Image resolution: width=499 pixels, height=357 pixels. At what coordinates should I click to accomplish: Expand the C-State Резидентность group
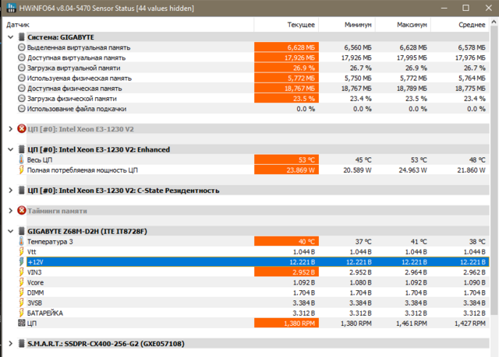(x=9, y=190)
